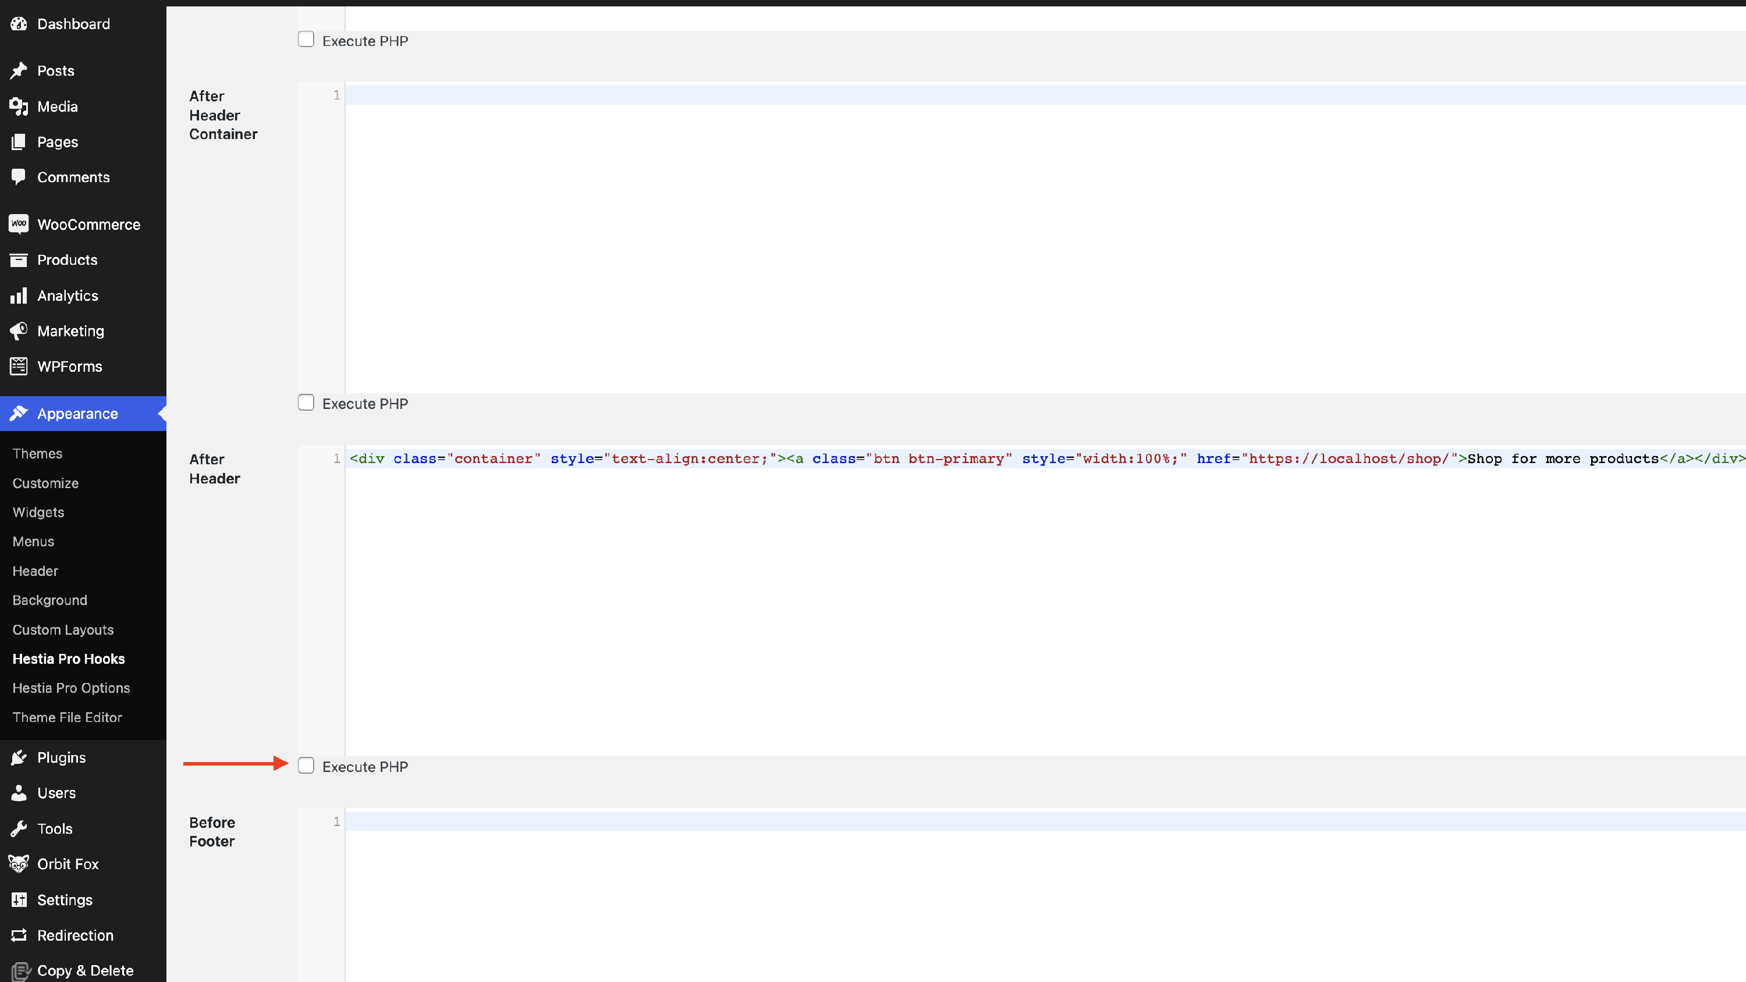Click the Media library icon

[x=19, y=106]
